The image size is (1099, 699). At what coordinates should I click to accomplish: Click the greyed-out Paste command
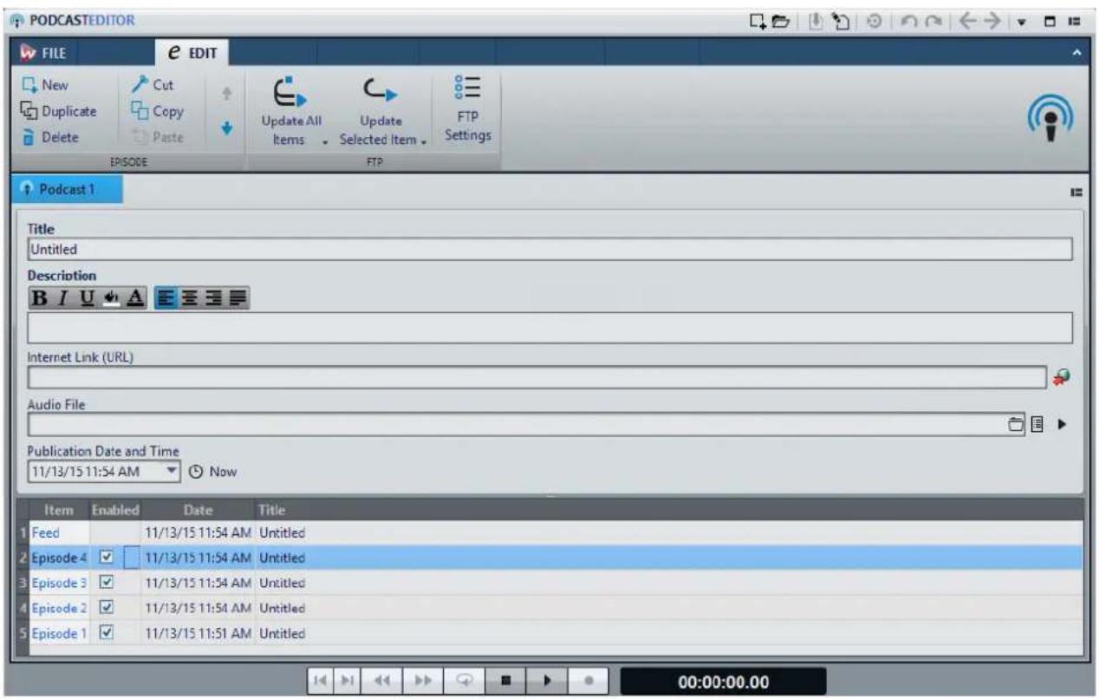157,137
